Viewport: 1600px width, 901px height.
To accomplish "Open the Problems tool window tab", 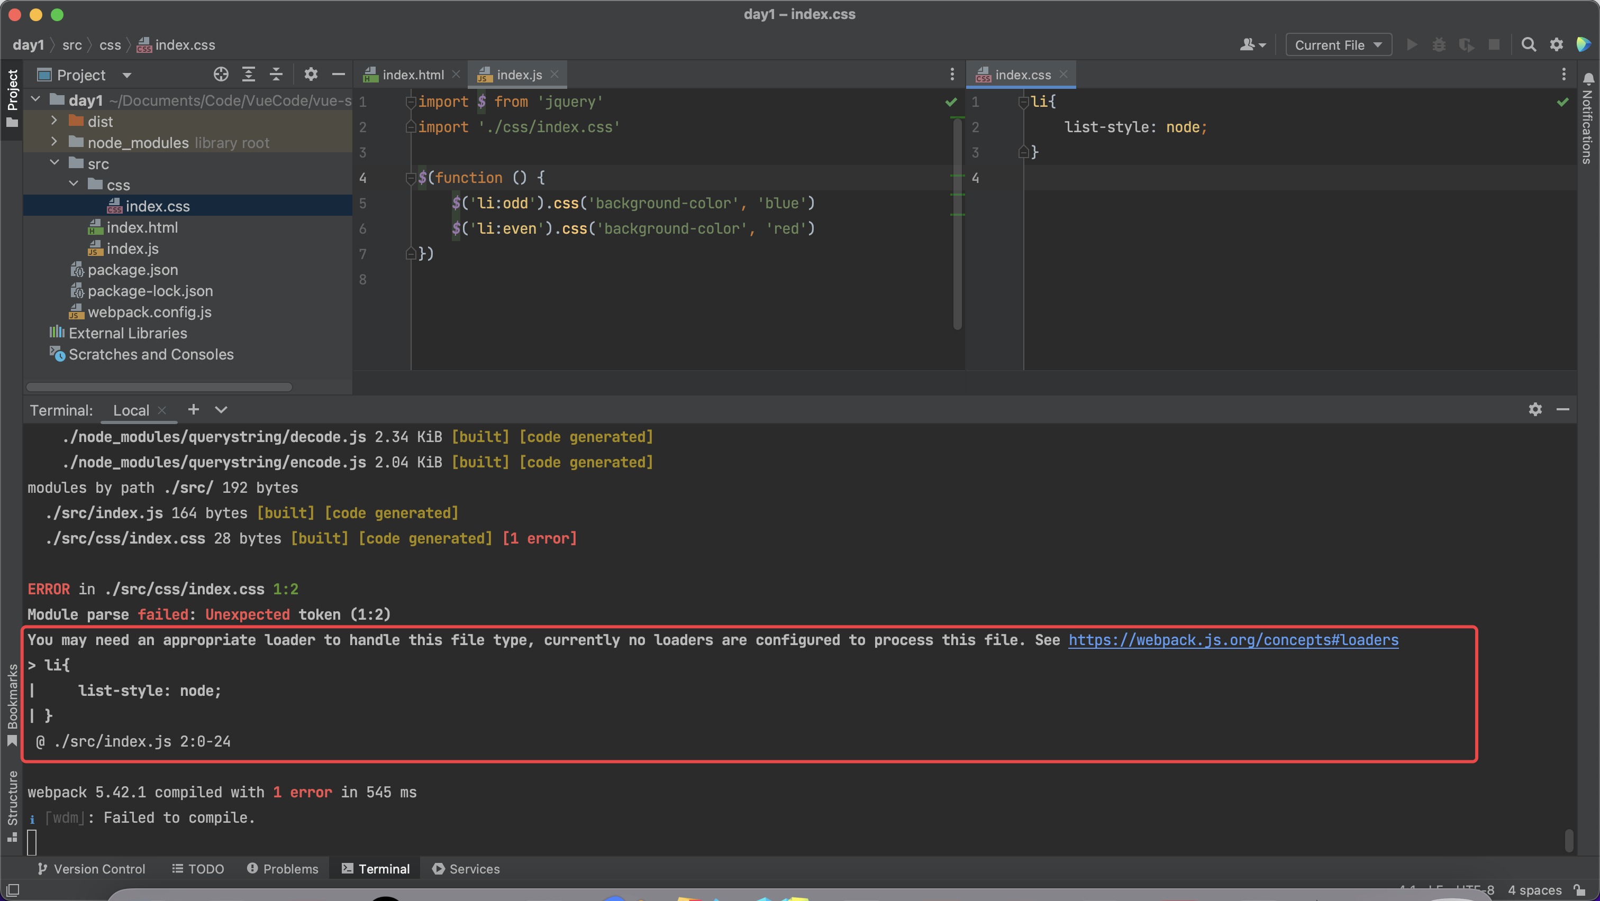I will click(283, 869).
